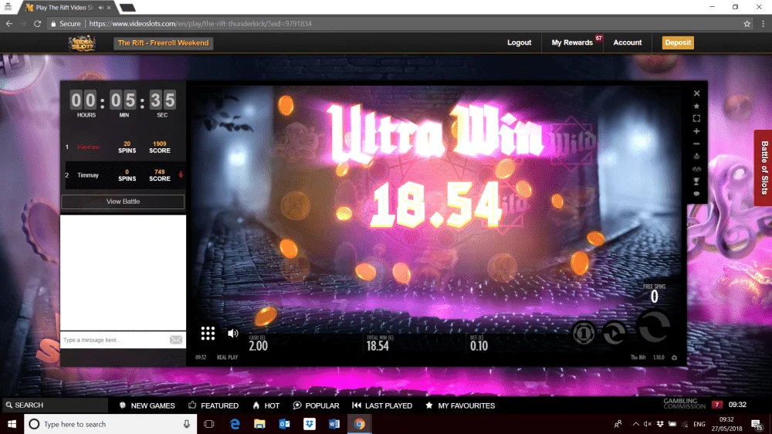Click the red 7 badge in the bottom bar
The image size is (772, 434).
click(716, 405)
